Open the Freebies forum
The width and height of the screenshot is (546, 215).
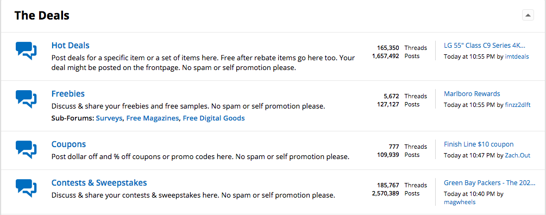click(x=68, y=94)
